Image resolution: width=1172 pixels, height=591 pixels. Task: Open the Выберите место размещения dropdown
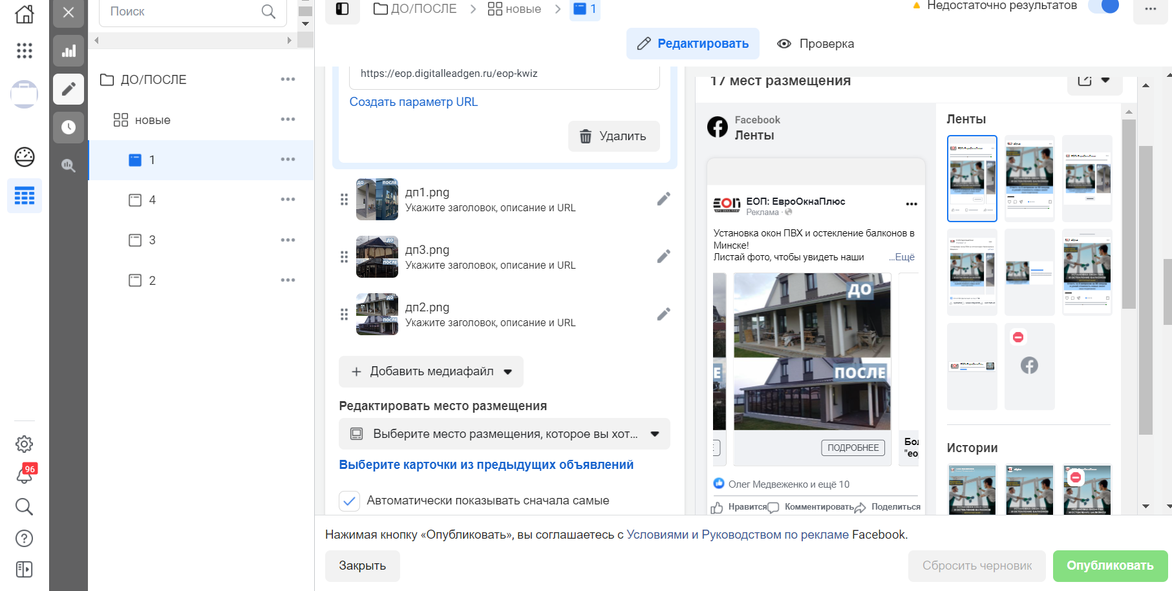point(504,434)
